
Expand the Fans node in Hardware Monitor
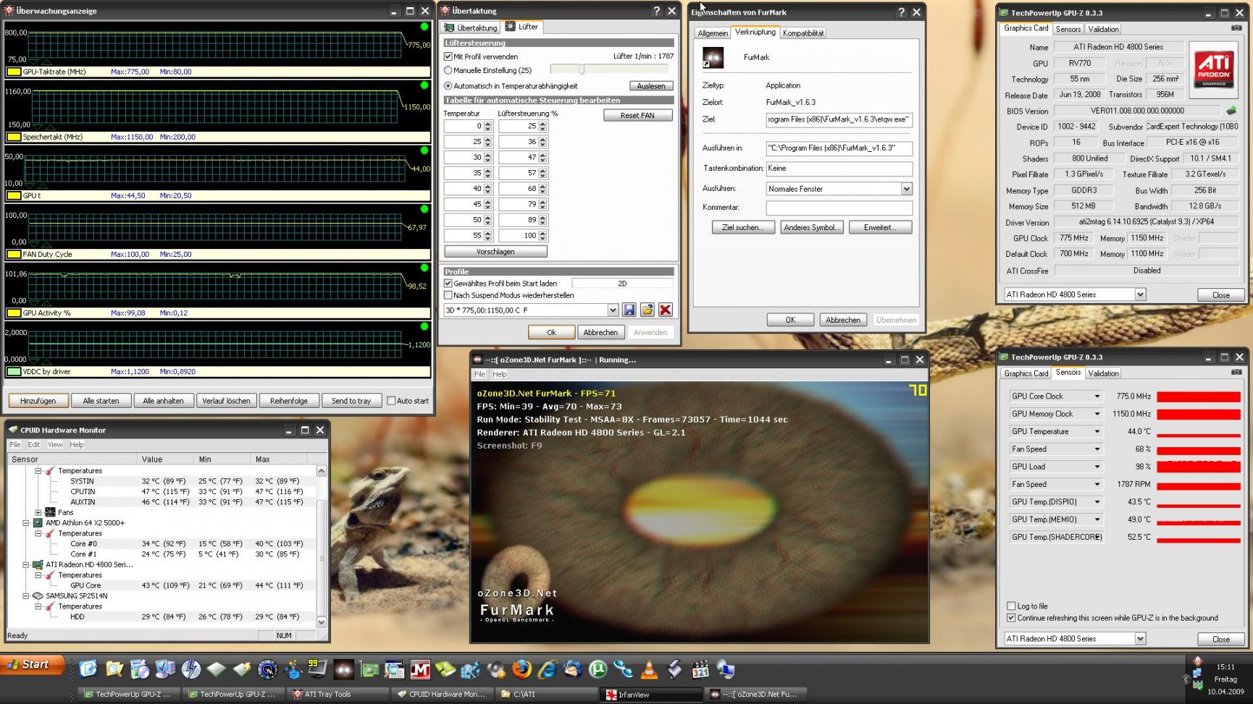click(x=38, y=512)
